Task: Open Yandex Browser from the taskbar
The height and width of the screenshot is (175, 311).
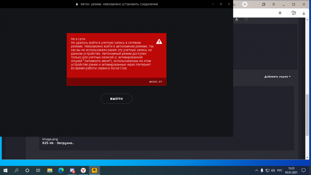Action: (83, 170)
